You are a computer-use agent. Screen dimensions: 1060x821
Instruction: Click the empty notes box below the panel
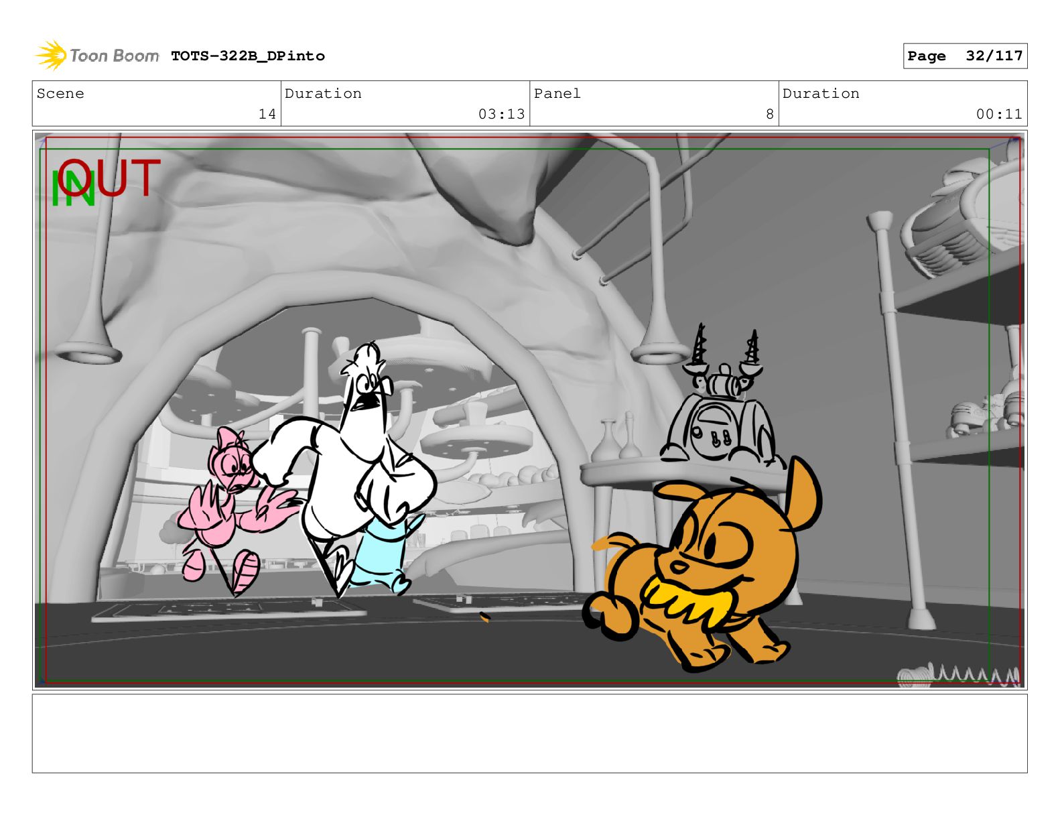click(x=529, y=733)
